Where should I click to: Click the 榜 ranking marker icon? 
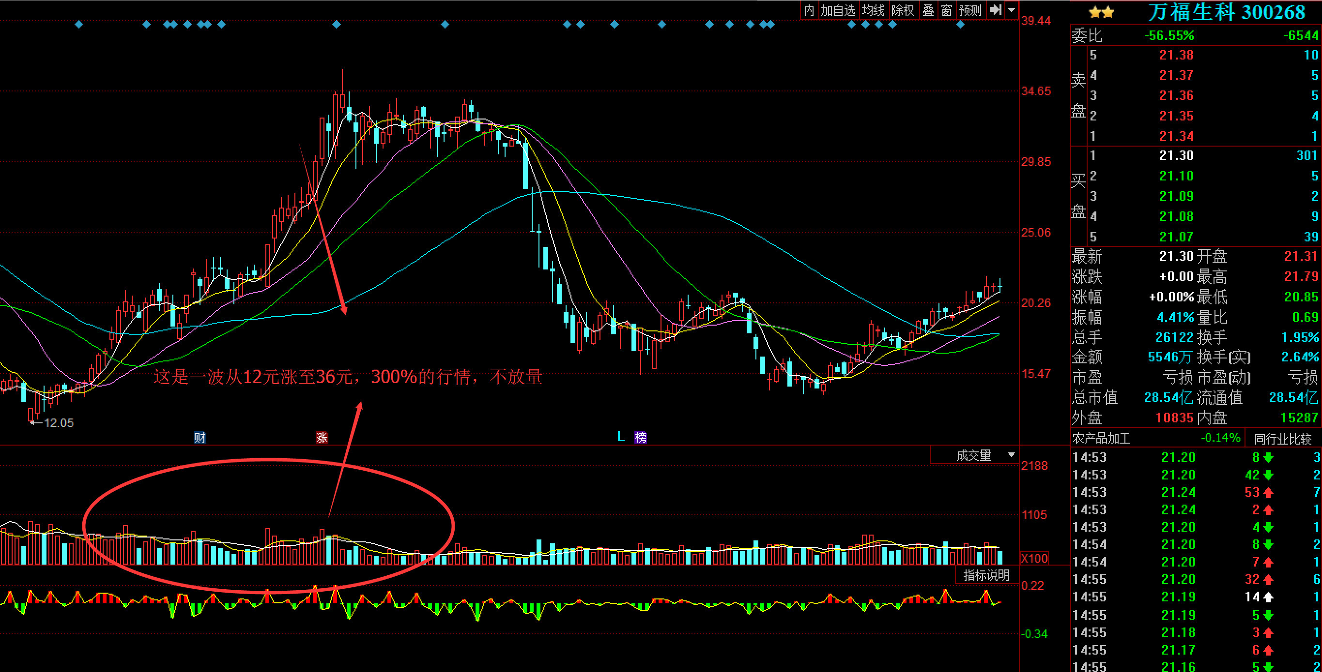click(x=641, y=437)
